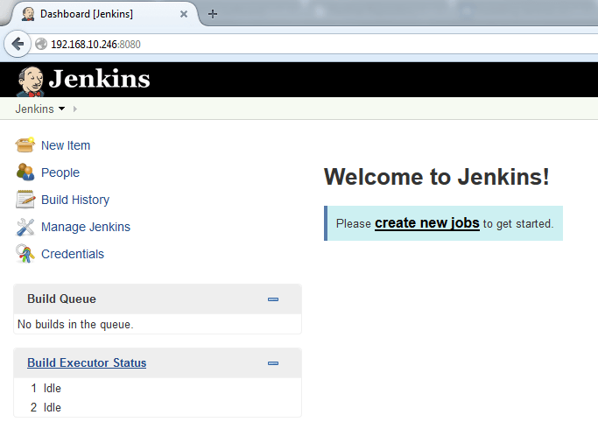Click the No builds in the queue text
The height and width of the screenshot is (429, 598).
coord(75,325)
